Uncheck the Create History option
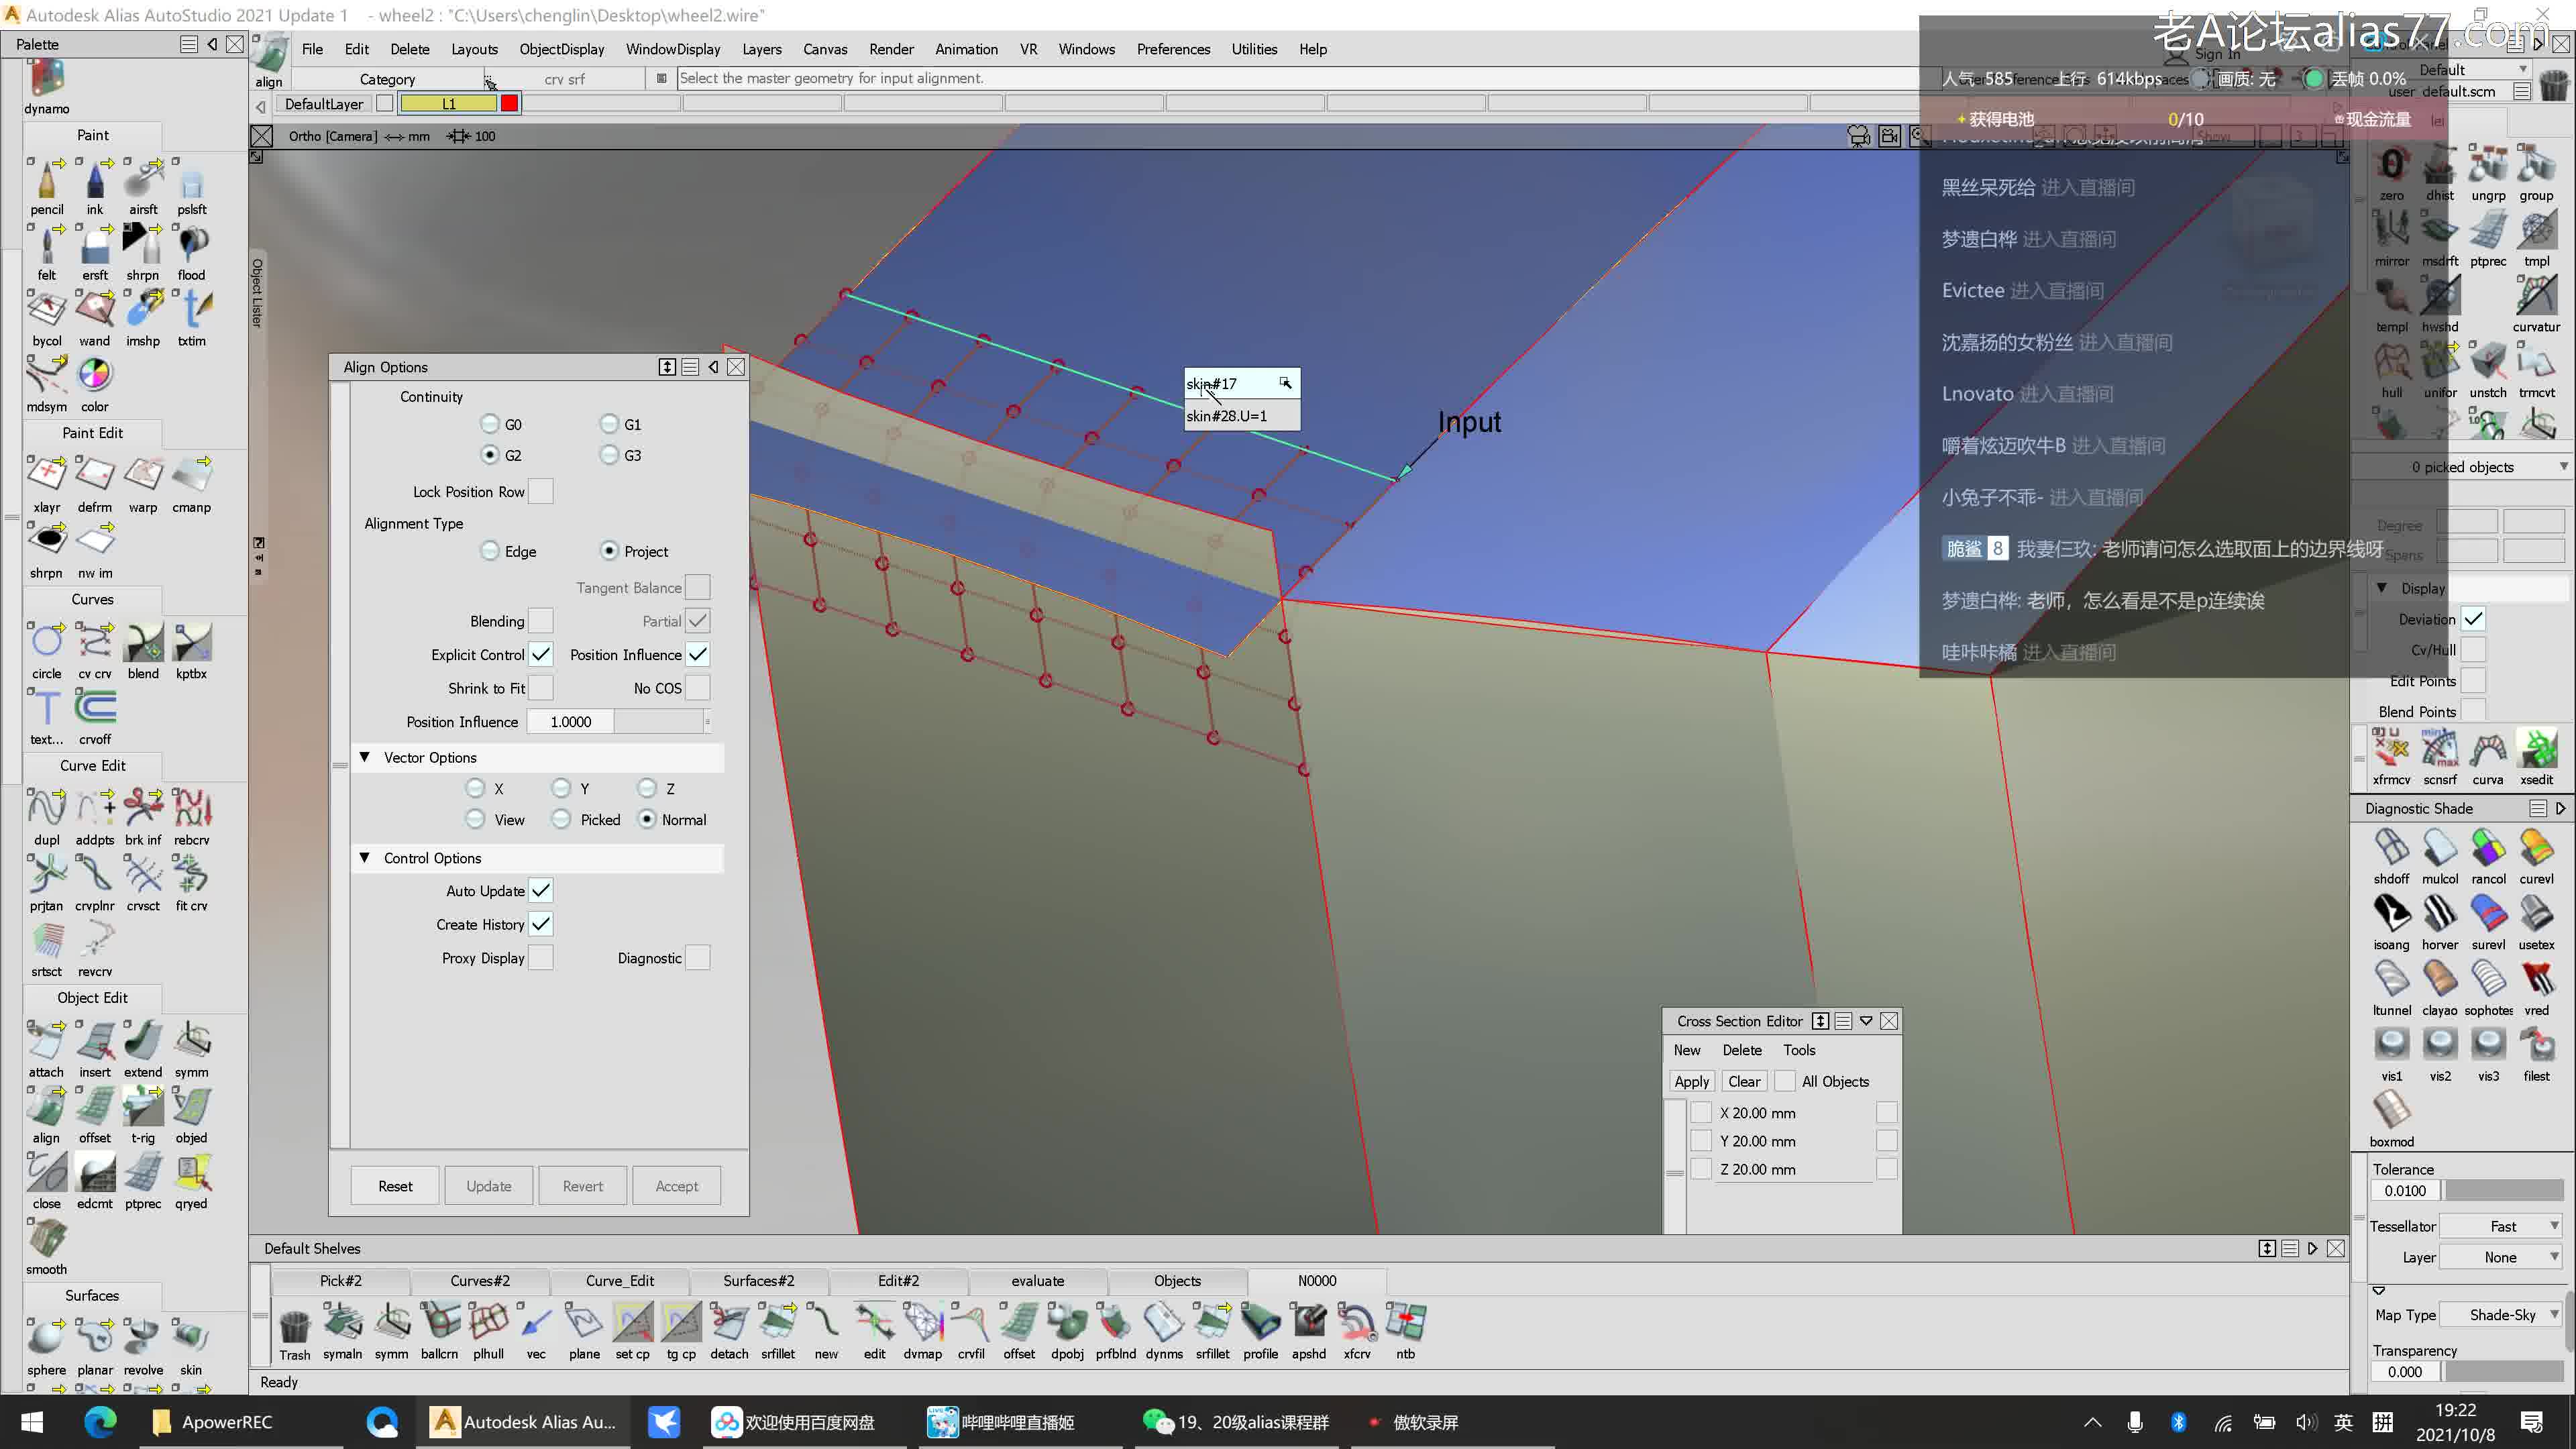 (540, 924)
